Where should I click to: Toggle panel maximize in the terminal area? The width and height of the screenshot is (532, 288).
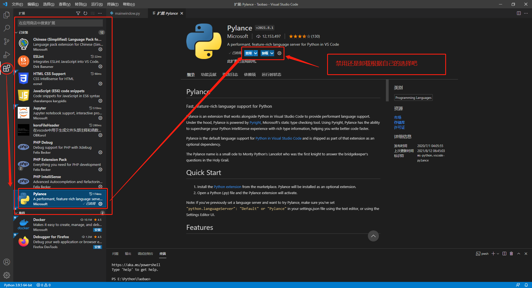point(518,254)
